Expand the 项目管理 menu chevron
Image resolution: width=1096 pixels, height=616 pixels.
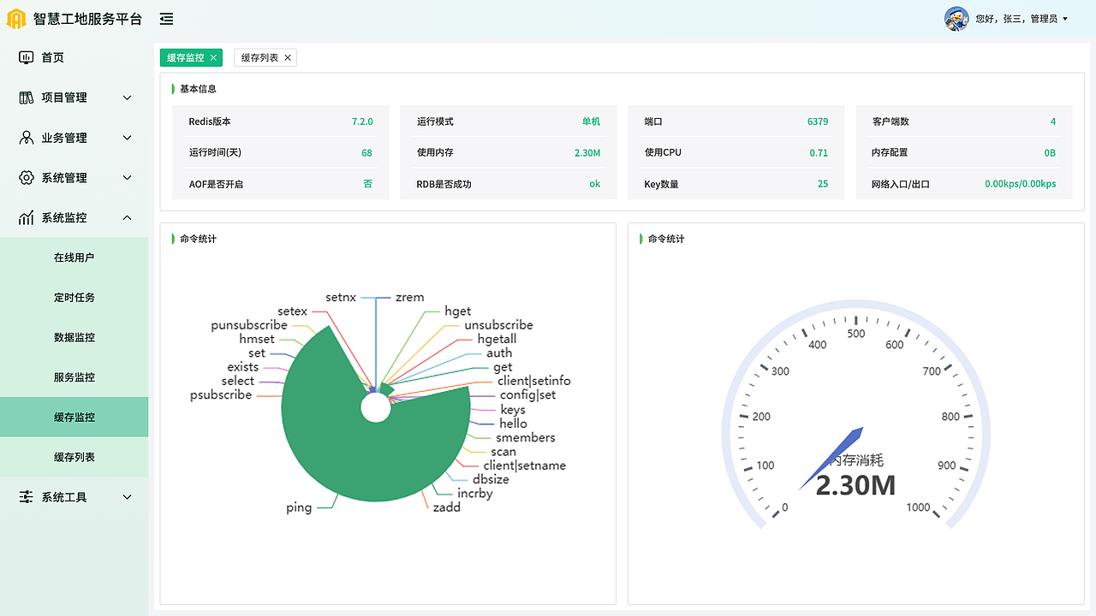pyautogui.click(x=128, y=98)
